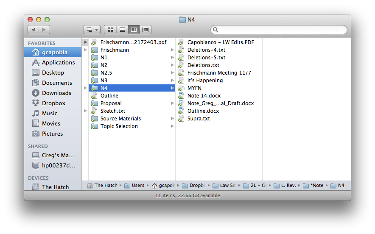Viewport: 375px width, 234px height.
Task: Expand N3 folder using its arrow
Action: (x=172, y=81)
